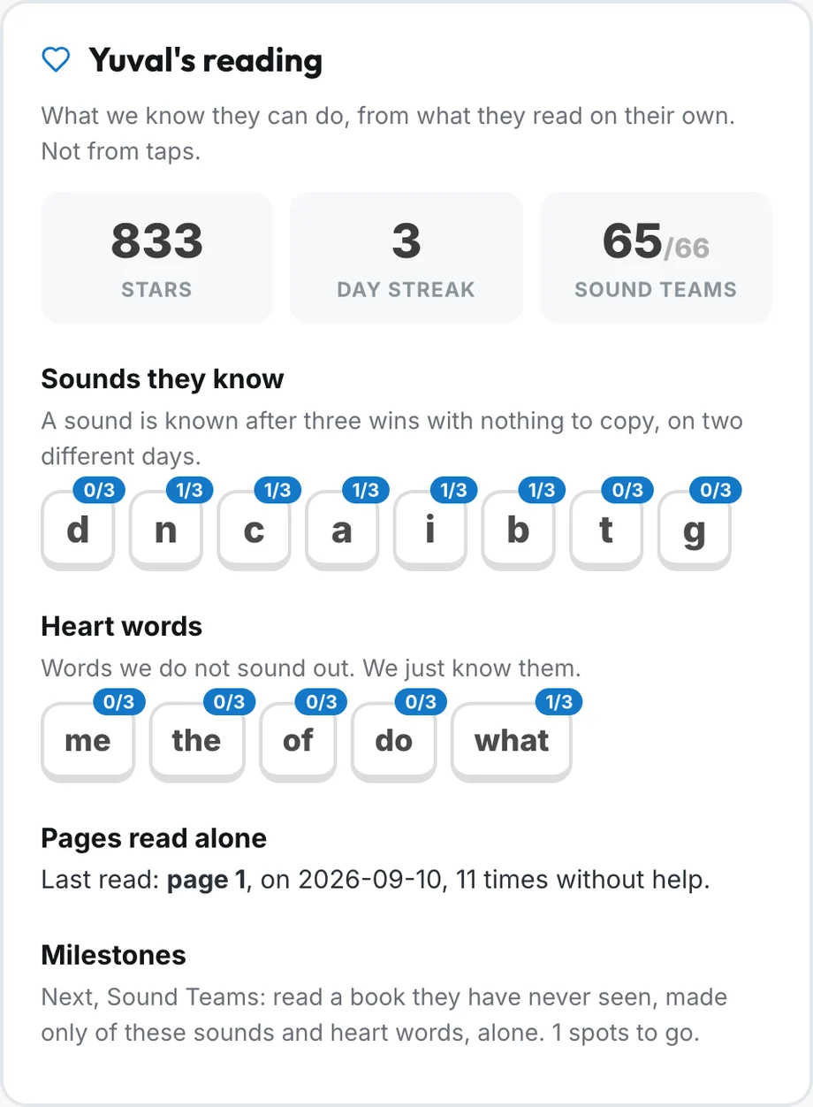Choose the 'i' sound tile
The width and height of the screenshot is (813, 1107).
[x=430, y=531]
